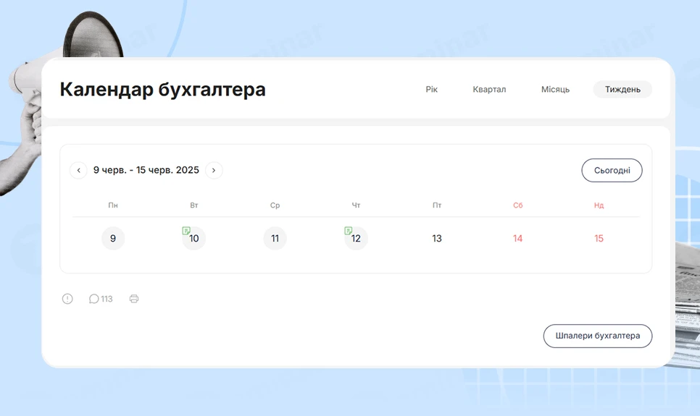The height and width of the screenshot is (416, 700).
Task: Choose Saturday the 14th date
Action: point(517,239)
